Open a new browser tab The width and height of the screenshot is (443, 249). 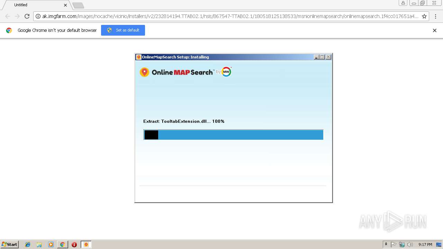pos(78,5)
